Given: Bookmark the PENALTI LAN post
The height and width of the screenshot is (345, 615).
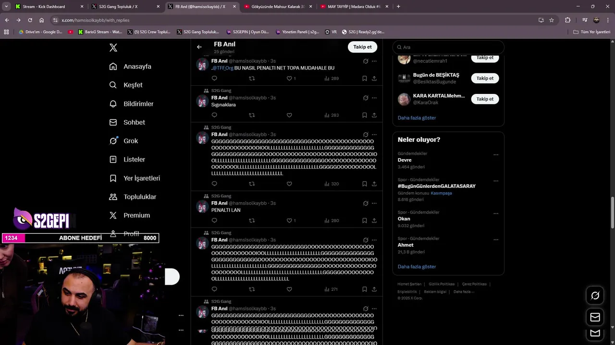Looking at the screenshot, I should (x=365, y=220).
